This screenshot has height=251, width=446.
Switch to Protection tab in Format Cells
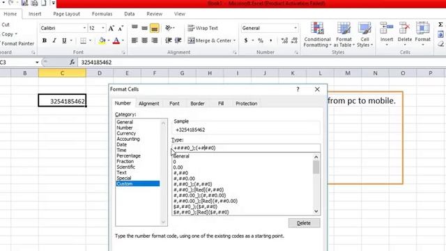pyautogui.click(x=246, y=104)
